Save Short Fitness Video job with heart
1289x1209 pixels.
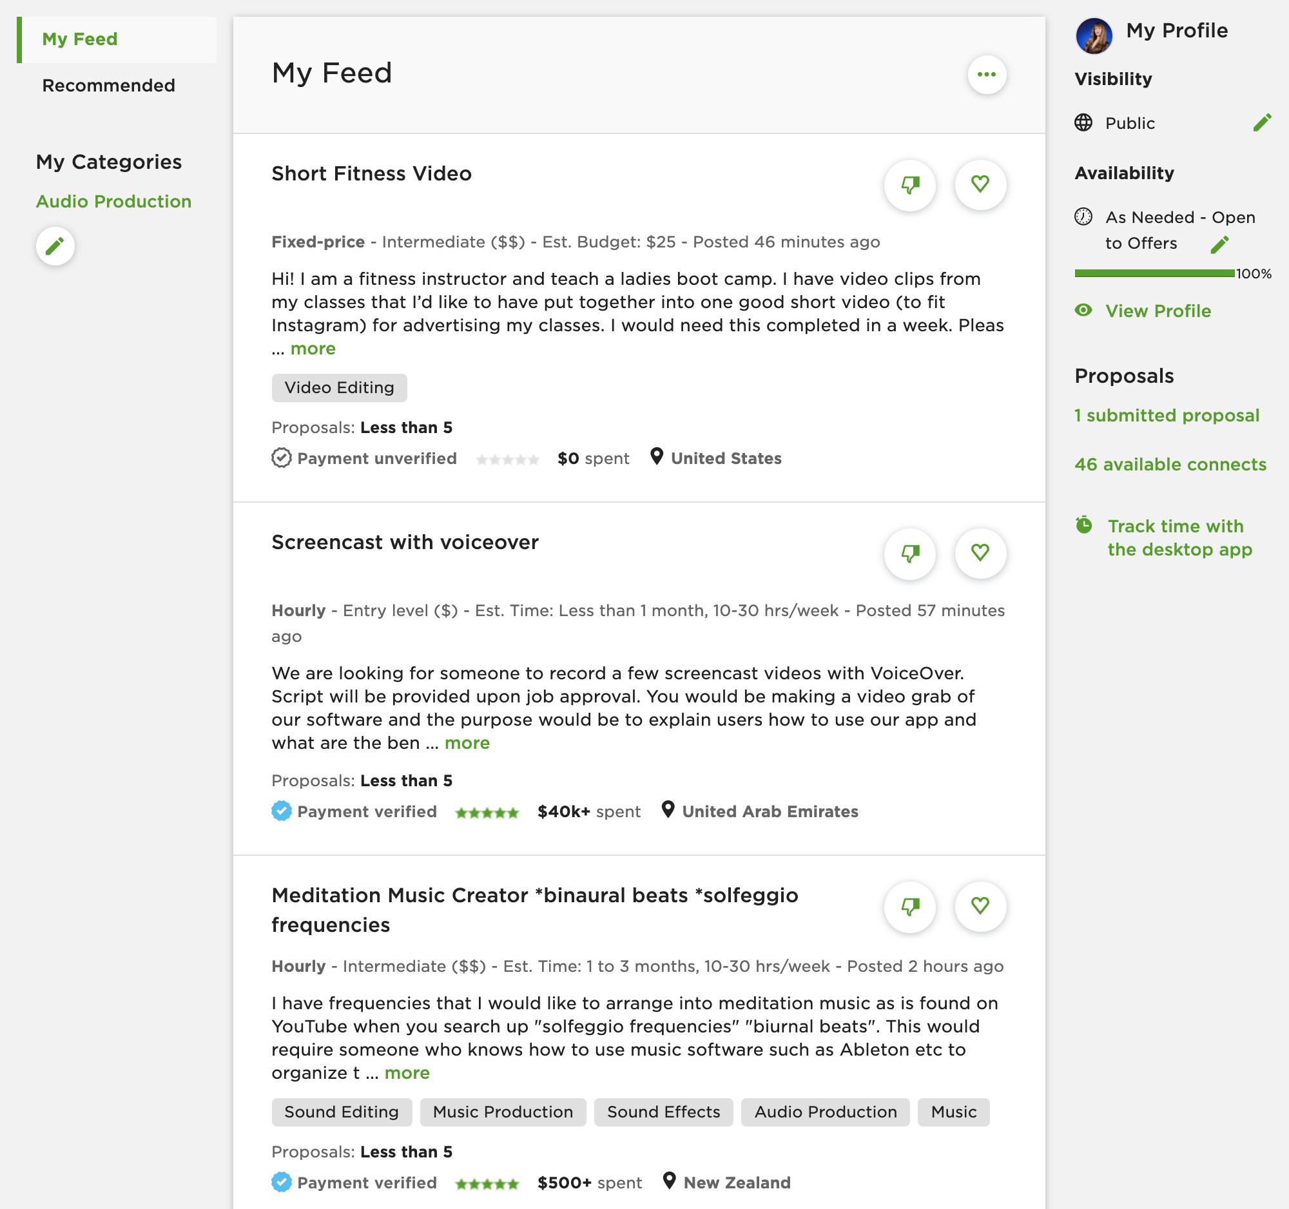point(980,186)
